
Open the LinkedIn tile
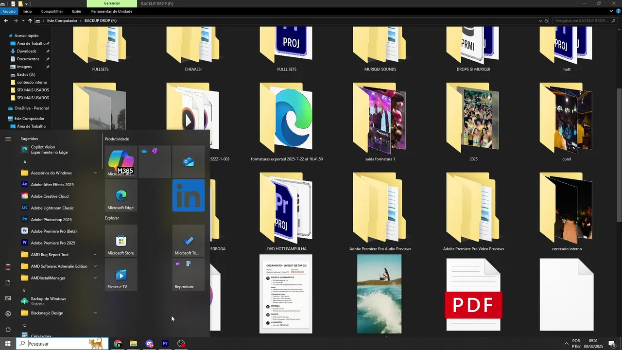[189, 195]
